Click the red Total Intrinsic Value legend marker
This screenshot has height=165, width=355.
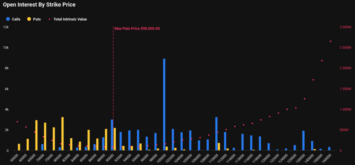pos(50,19)
